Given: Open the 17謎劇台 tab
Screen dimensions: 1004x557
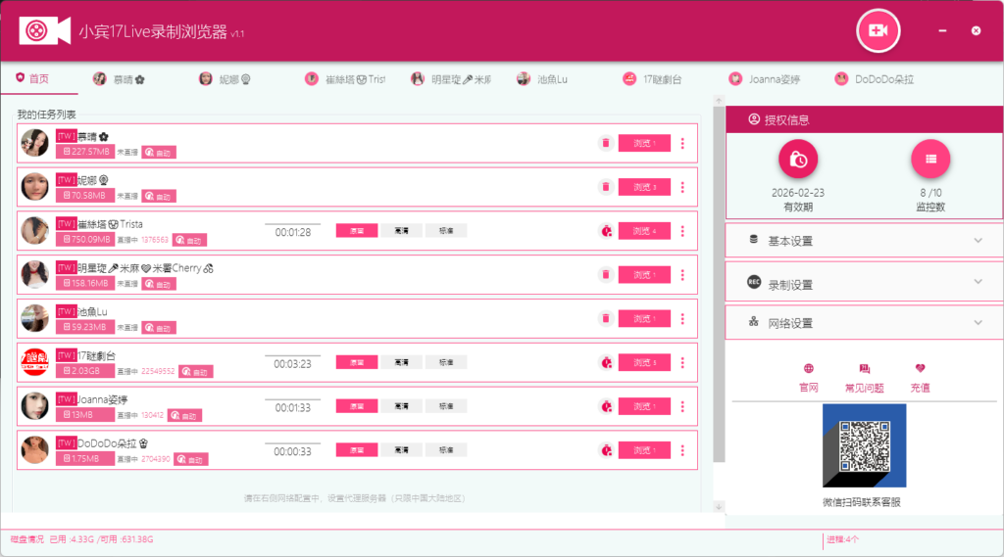Looking at the screenshot, I should coord(652,79).
